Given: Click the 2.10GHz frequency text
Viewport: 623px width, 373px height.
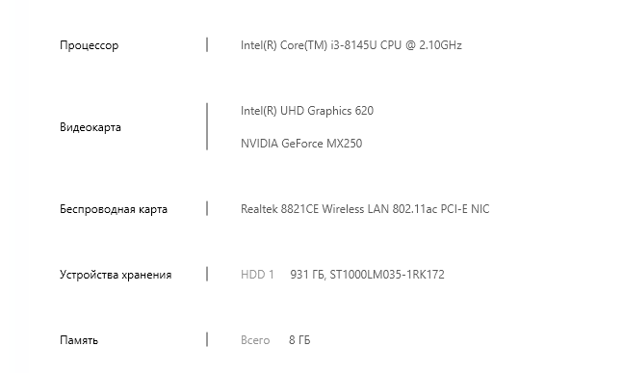Looking at the screenshot, I should click(440, 45).
